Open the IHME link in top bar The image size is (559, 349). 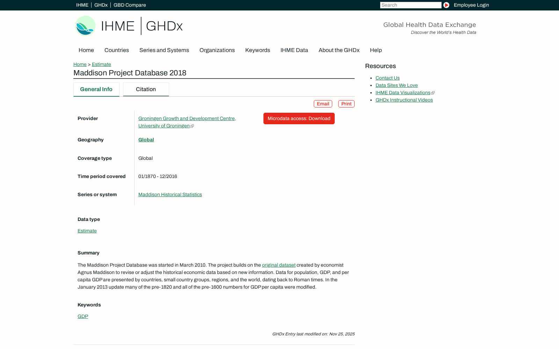pos(82,5)
